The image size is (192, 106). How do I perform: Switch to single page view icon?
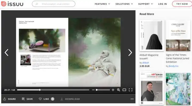click(124, 90)
